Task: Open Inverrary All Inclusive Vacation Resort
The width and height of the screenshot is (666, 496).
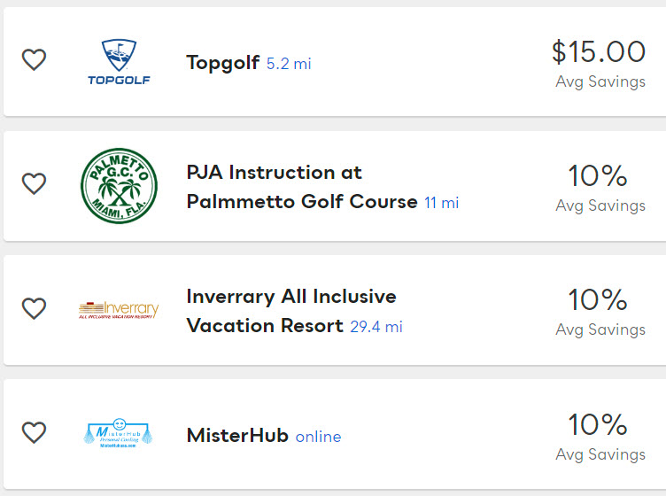Action: (290, 311)
